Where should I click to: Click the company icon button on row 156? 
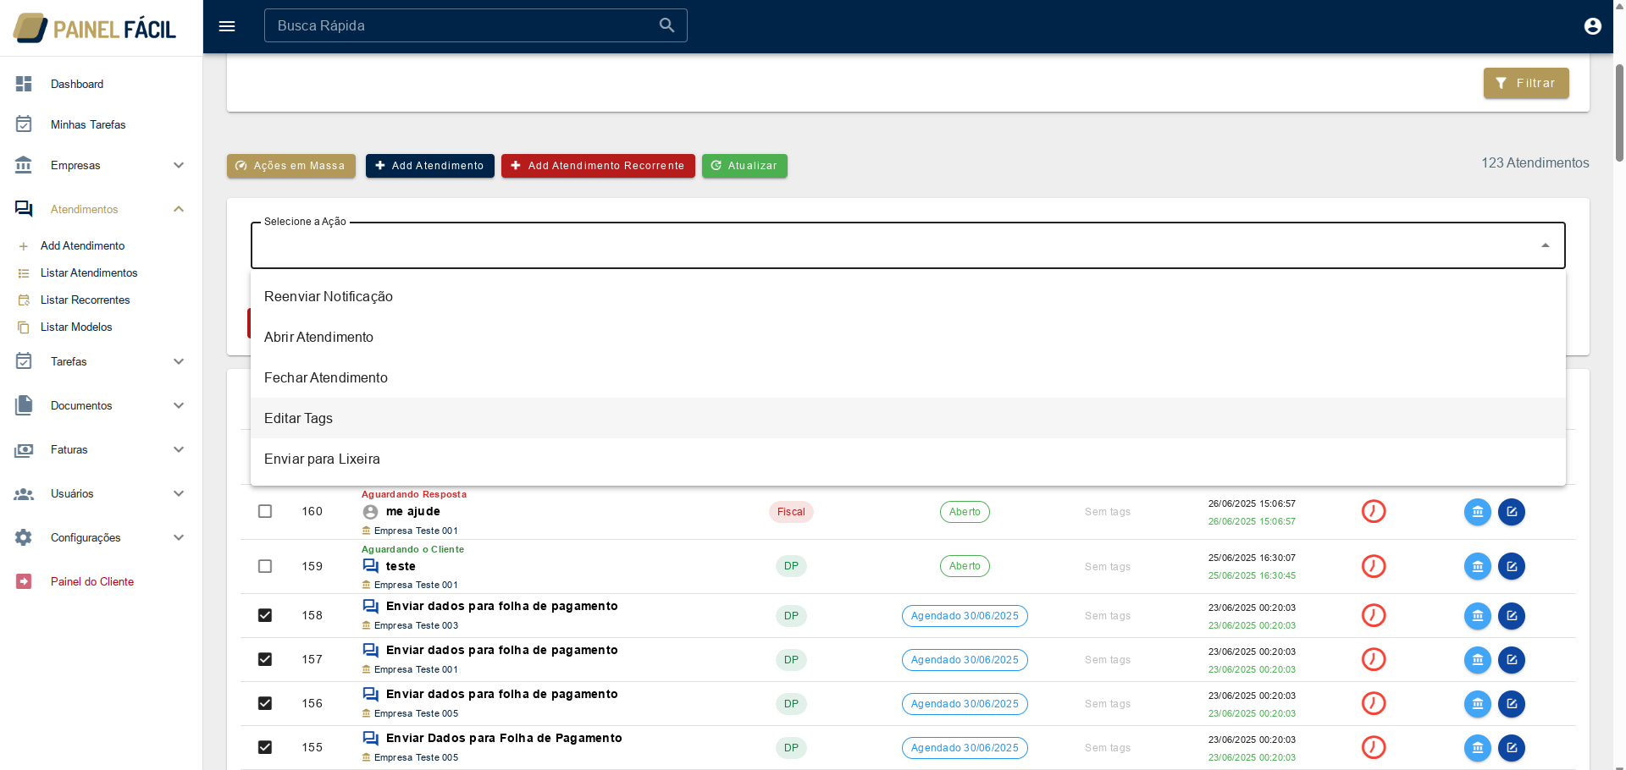tap(1478, 704)
